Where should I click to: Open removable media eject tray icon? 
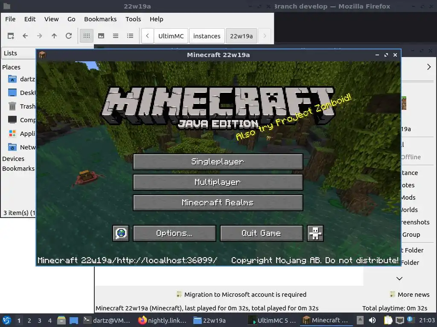[360, 320]
